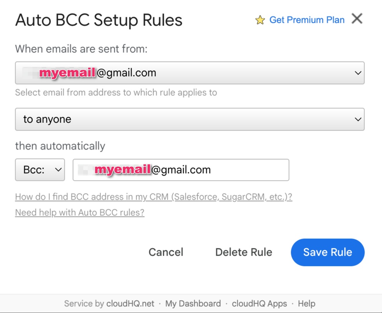This screenshot has width=382, height=313.
Task: Open the Get Premium Plan link
Action: (307, 20)
